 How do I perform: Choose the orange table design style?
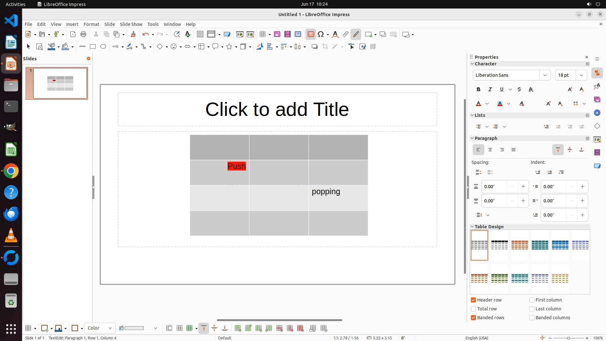[520, 245]
